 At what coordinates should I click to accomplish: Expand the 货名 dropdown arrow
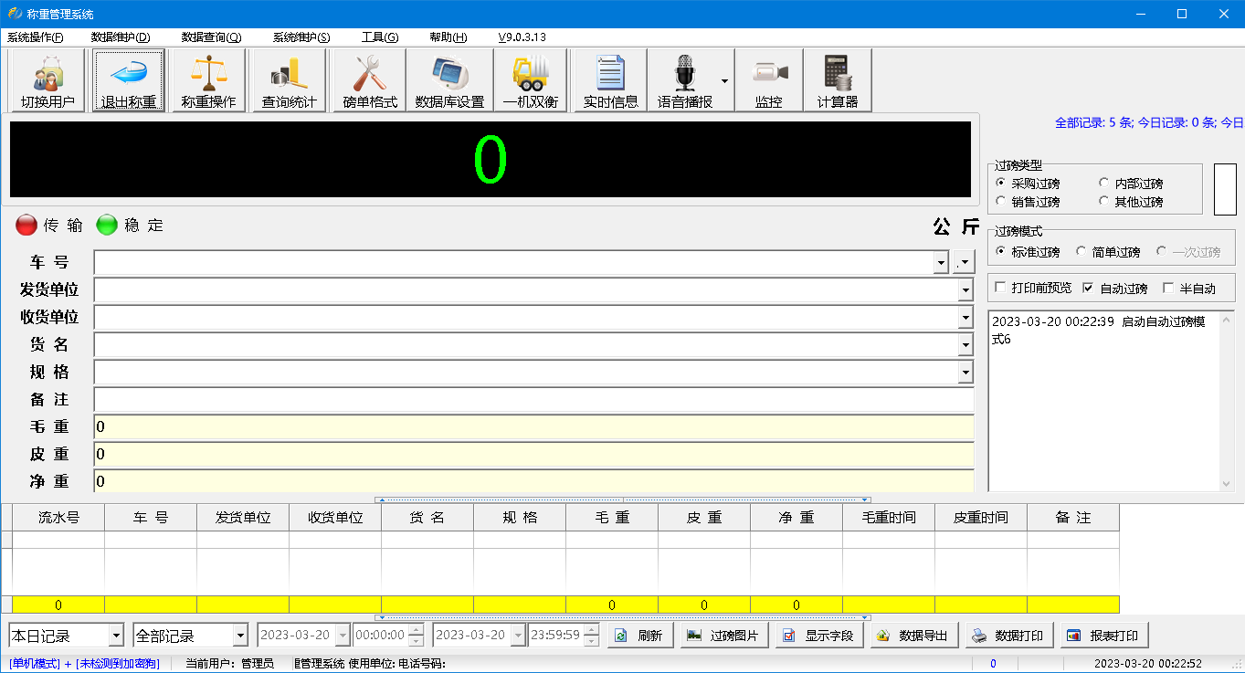(965, 345)
